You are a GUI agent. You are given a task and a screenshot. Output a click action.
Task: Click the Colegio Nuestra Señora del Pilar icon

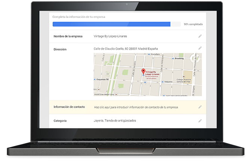(x=184, y=77)
